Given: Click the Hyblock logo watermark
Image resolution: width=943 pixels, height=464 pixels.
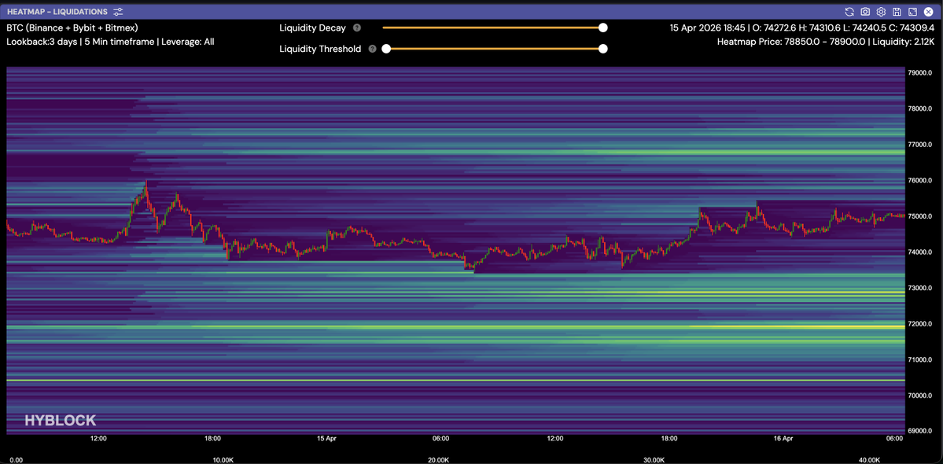Looking at the screenshot, I should (x=60, y=421).
